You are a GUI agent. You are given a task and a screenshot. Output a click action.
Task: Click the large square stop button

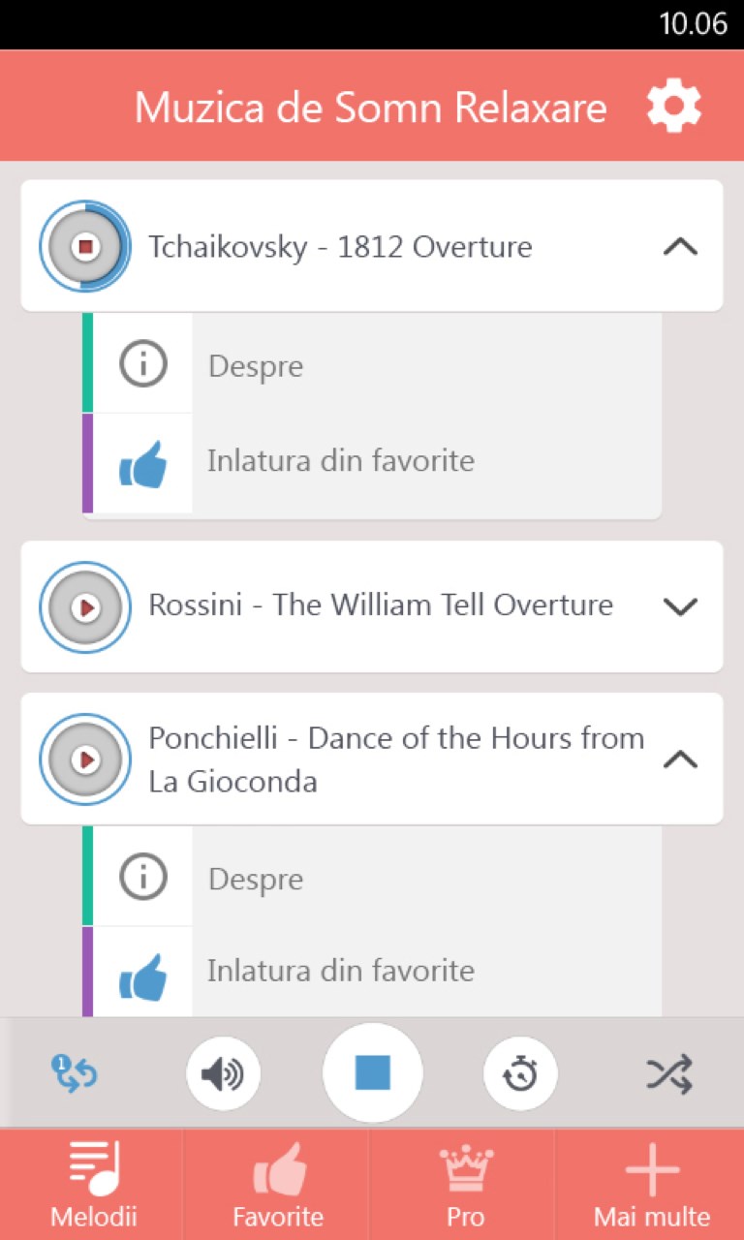point(372,1073)
